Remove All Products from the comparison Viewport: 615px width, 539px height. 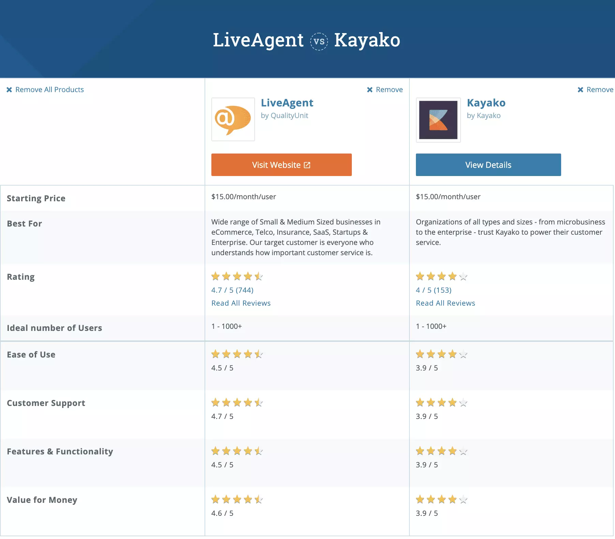(49, 89)
